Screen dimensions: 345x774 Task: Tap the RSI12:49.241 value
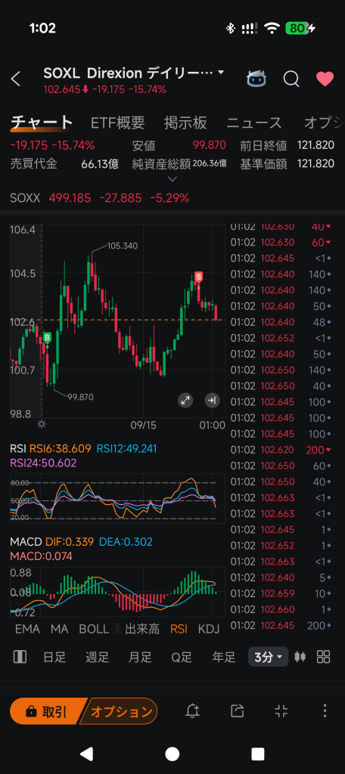coord(126,449)
